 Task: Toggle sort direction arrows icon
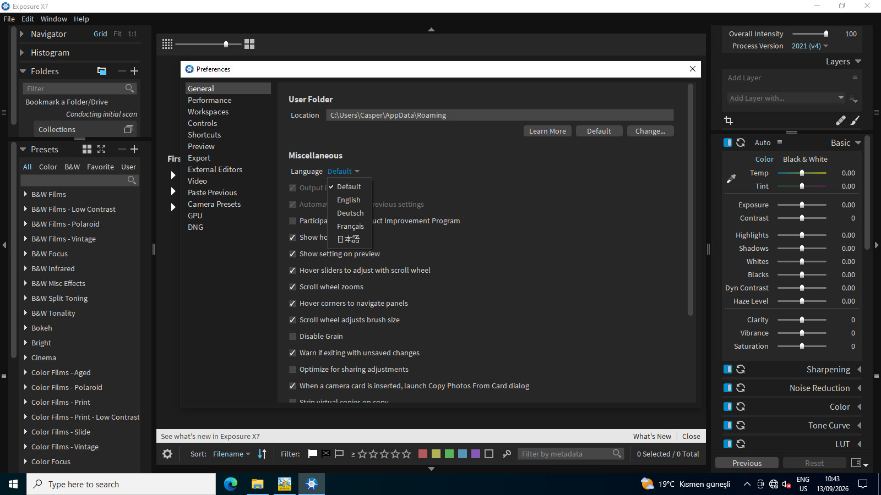(262, 454)
